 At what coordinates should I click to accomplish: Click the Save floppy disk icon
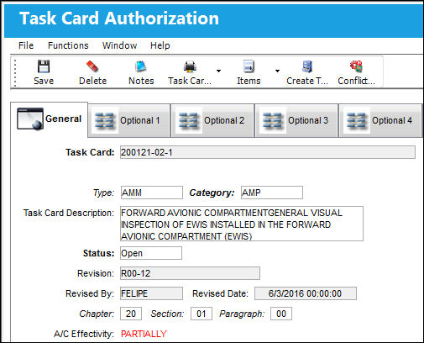point(44,66)
